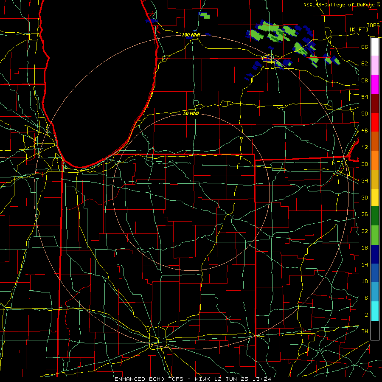Click the white color swatch above 66
The image size is (382, 382).
(x=375, y=47)
